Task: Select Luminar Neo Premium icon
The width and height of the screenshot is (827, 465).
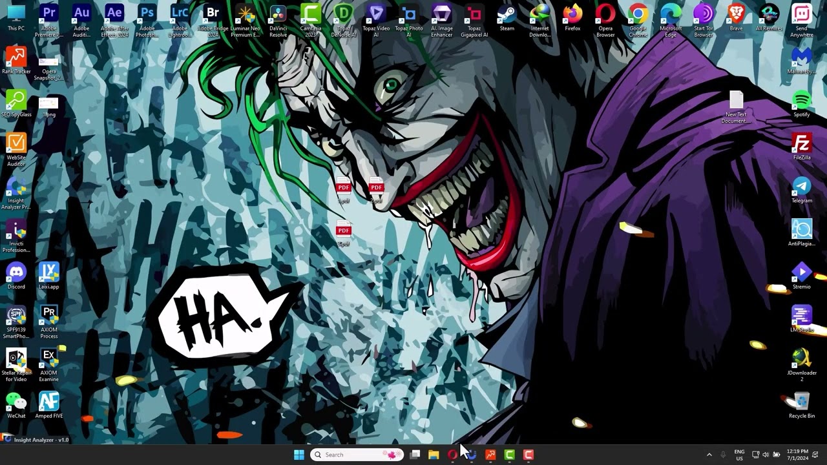Action: [x=246, y=21]
